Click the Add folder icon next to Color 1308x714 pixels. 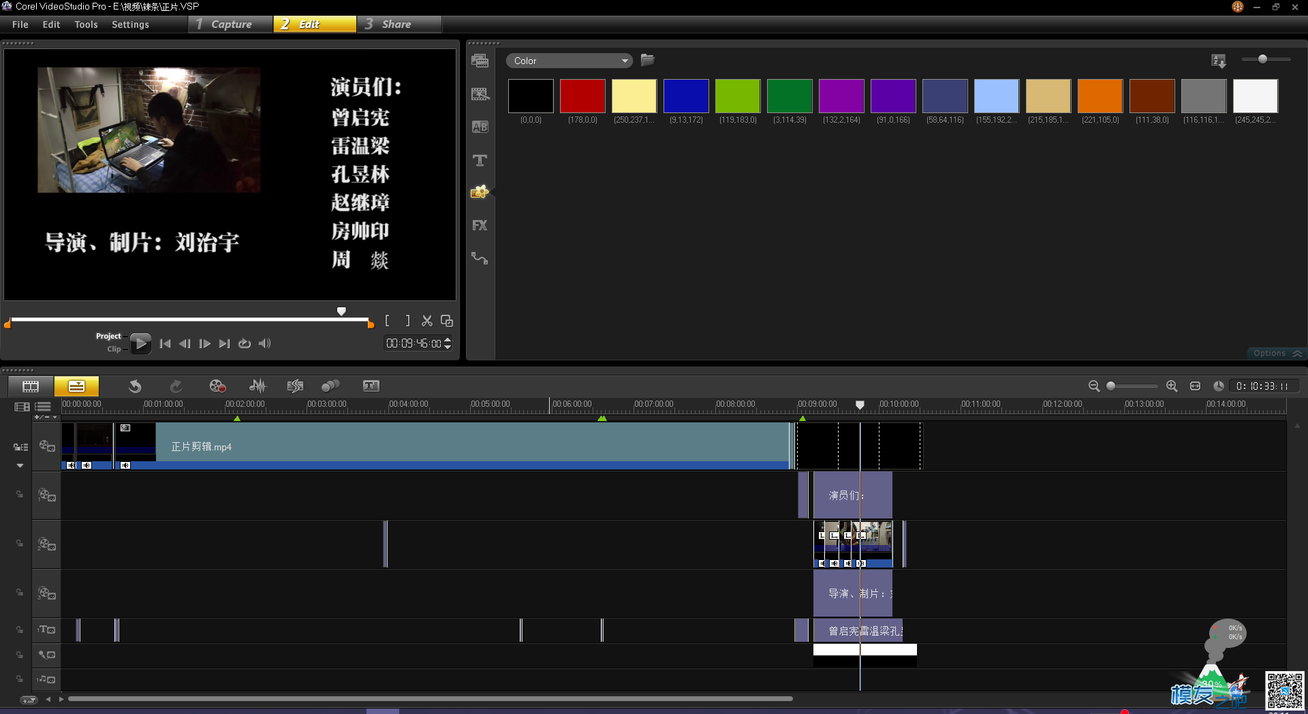pos(648,60)
